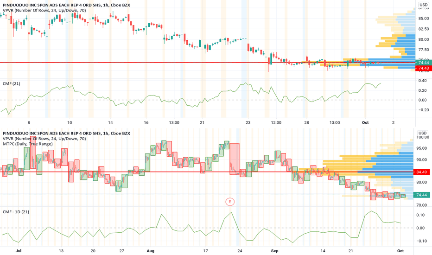432x255 pixels.
Task: Click the 0.20 value on CMF scale
Action: coord(422,90)
